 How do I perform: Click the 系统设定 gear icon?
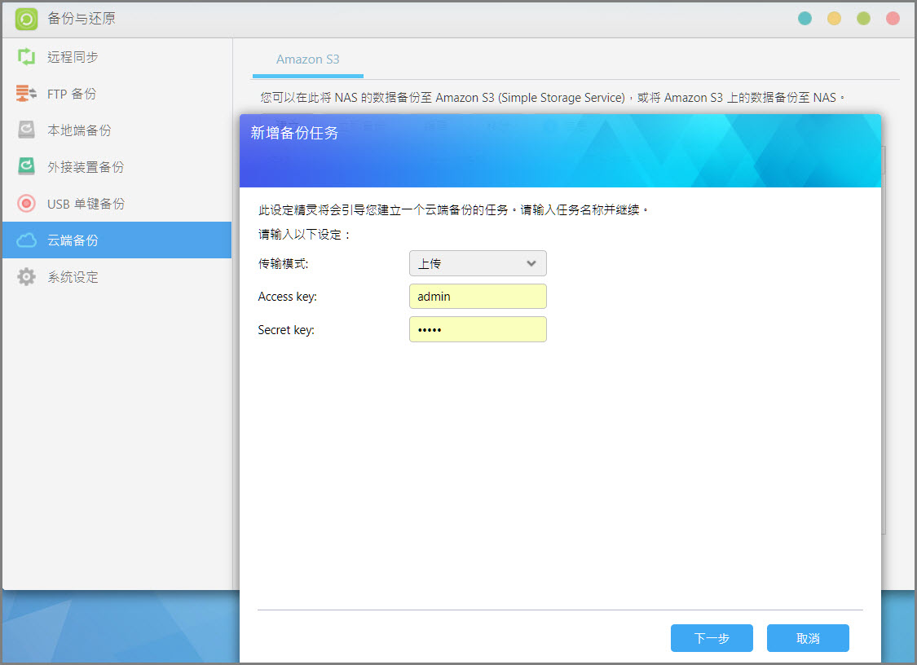[x=26, y=276]
